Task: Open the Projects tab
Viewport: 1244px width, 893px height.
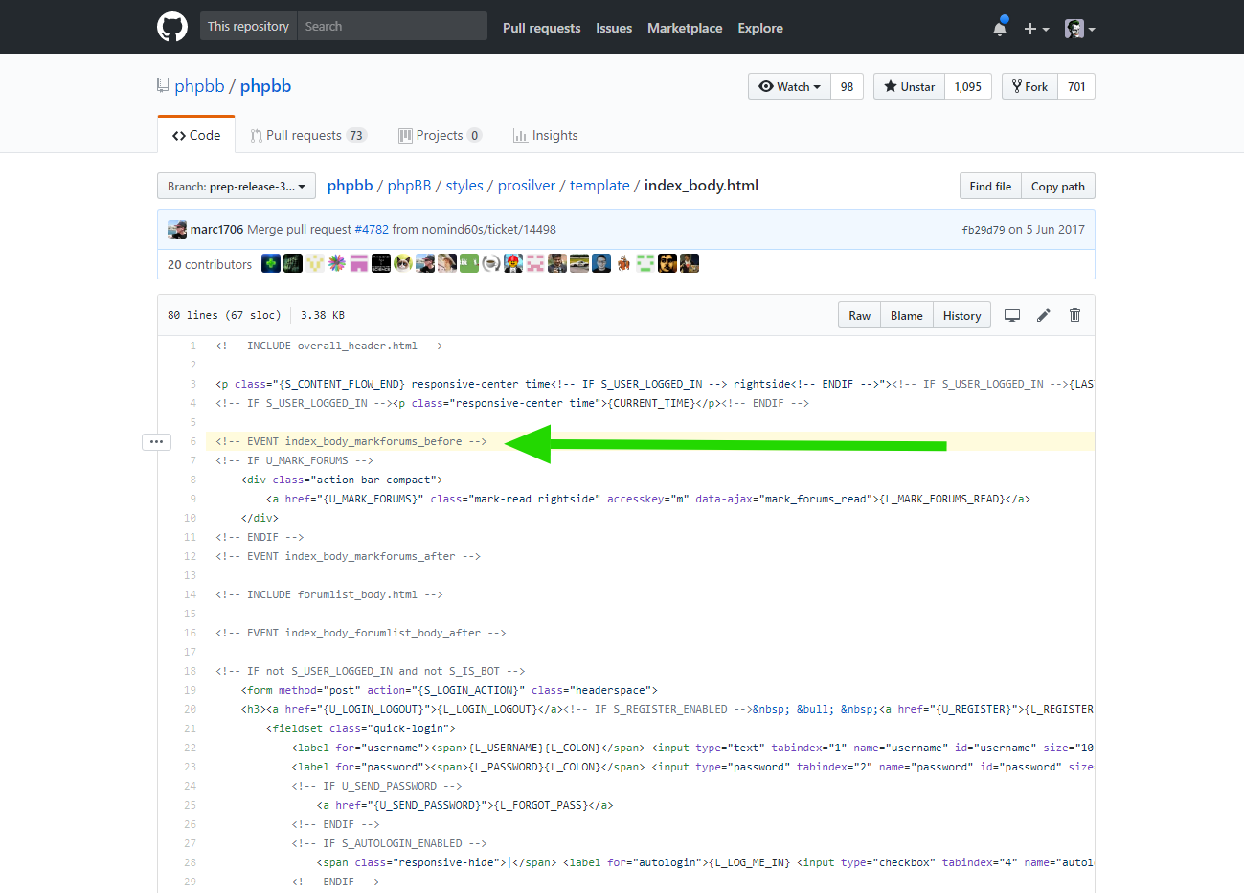Action: 440,135
